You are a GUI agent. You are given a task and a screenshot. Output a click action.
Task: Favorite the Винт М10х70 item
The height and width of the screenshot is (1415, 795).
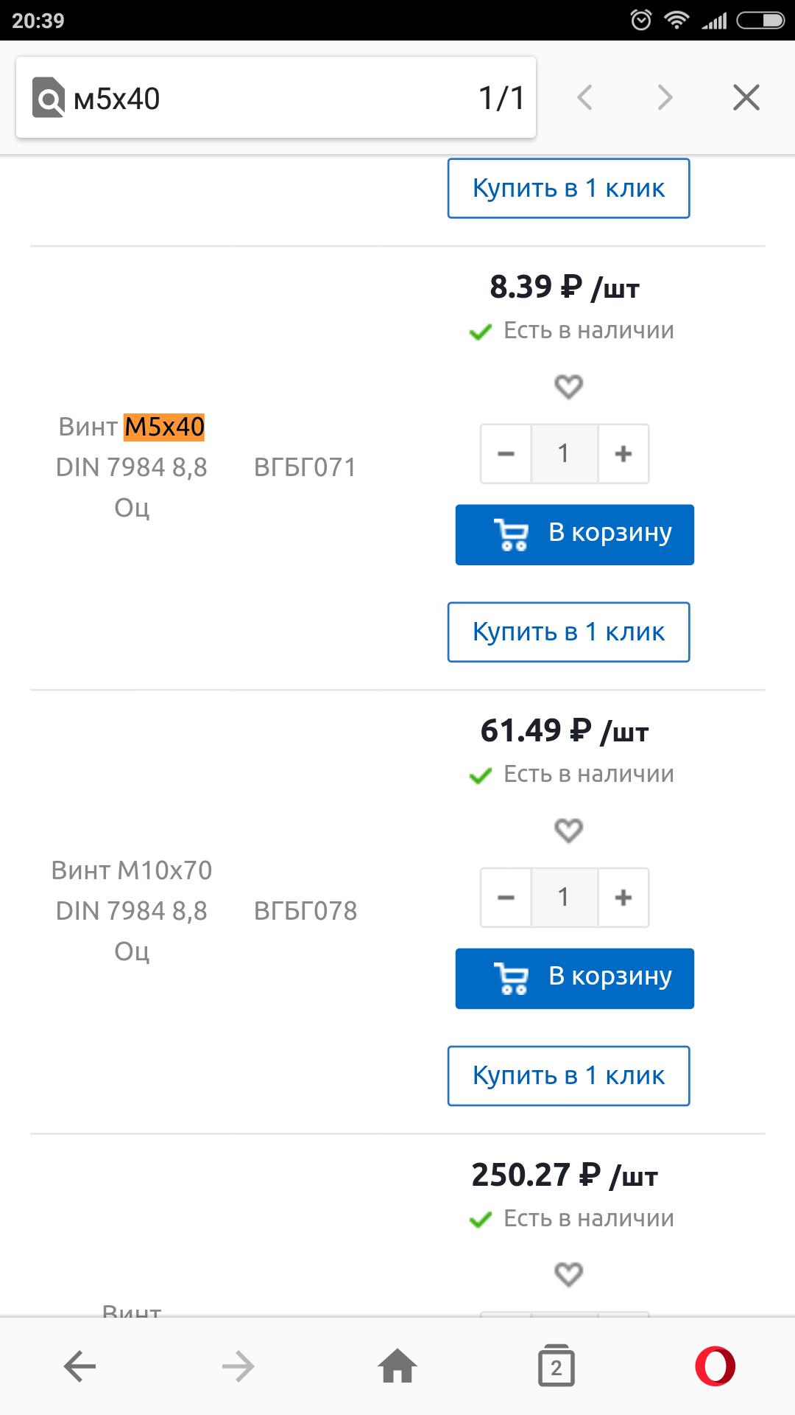tap(568, 830)
